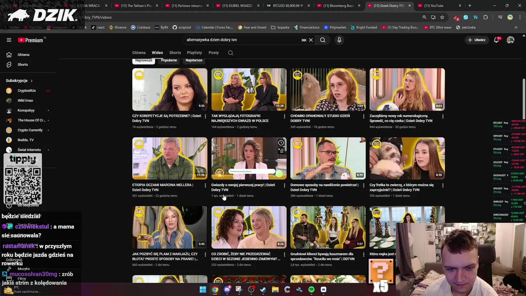Image resolution: width=526 pixels, height=296 pixels.
Task: Open options for ETIOPIA OCZAMI MARCINA MELLERA video
Action: pos(205,185)
